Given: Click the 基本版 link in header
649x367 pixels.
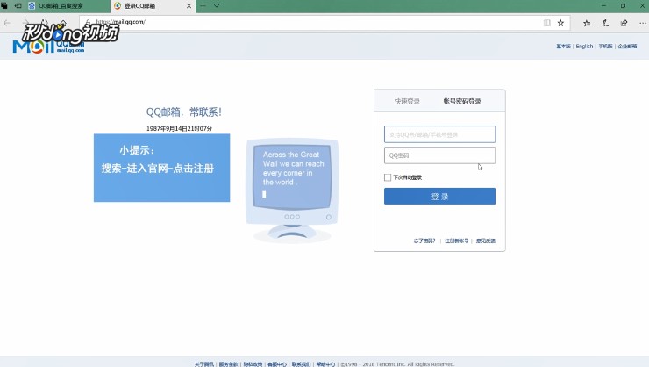Looking at the screenshot, I should 563,46.
